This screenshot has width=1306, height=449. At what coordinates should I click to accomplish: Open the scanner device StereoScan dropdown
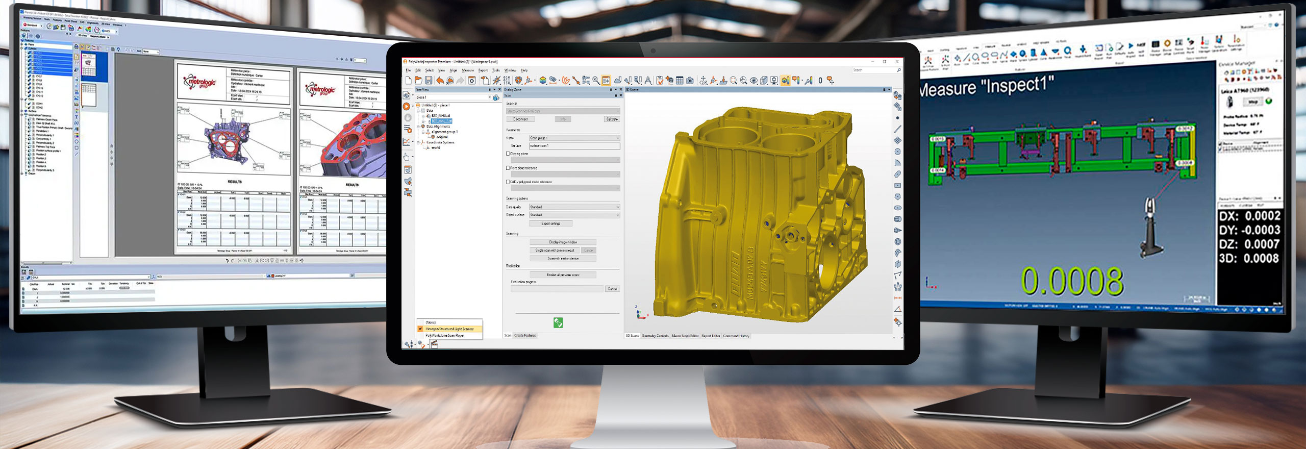coord(563,111)
